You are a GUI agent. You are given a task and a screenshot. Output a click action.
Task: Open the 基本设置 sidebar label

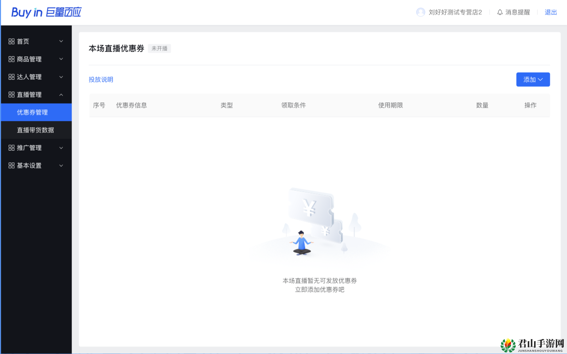(x=29, y=166)
